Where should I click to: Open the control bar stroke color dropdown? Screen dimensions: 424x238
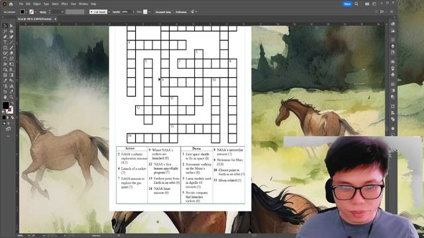[x=35, y=12]
